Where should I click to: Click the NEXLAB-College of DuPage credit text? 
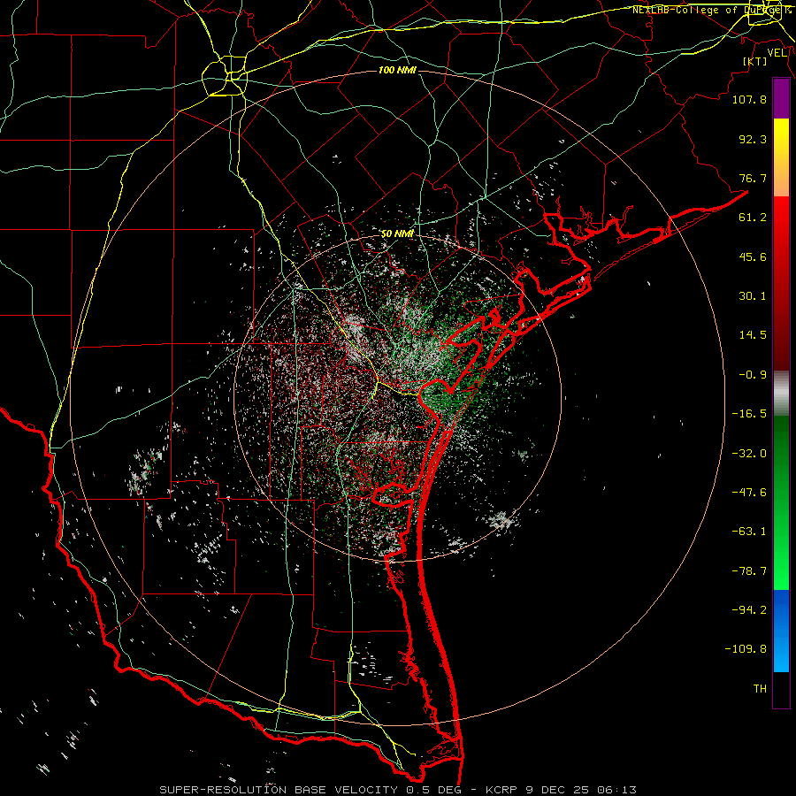coord(712,10)
